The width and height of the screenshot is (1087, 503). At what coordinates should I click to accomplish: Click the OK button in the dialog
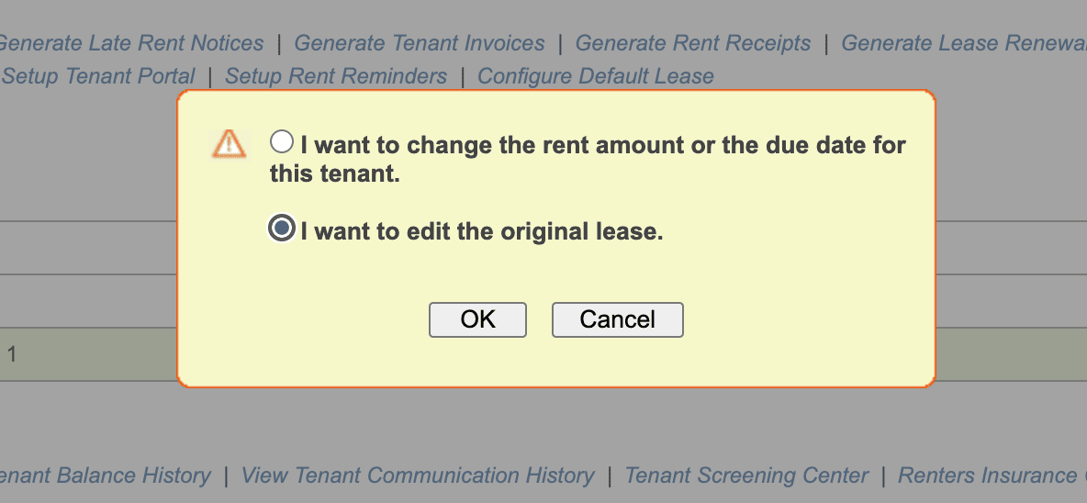click(x=477, y=319)
